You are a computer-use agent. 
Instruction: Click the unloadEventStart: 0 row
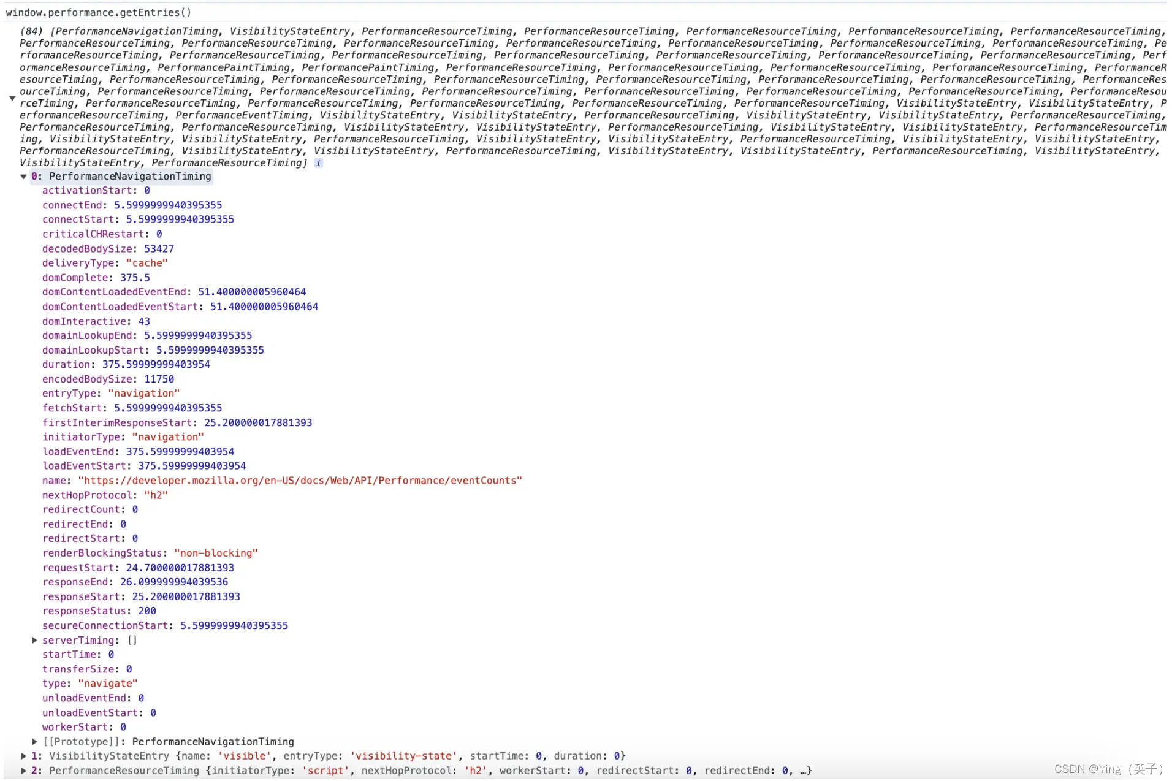(x=99, y=713)
